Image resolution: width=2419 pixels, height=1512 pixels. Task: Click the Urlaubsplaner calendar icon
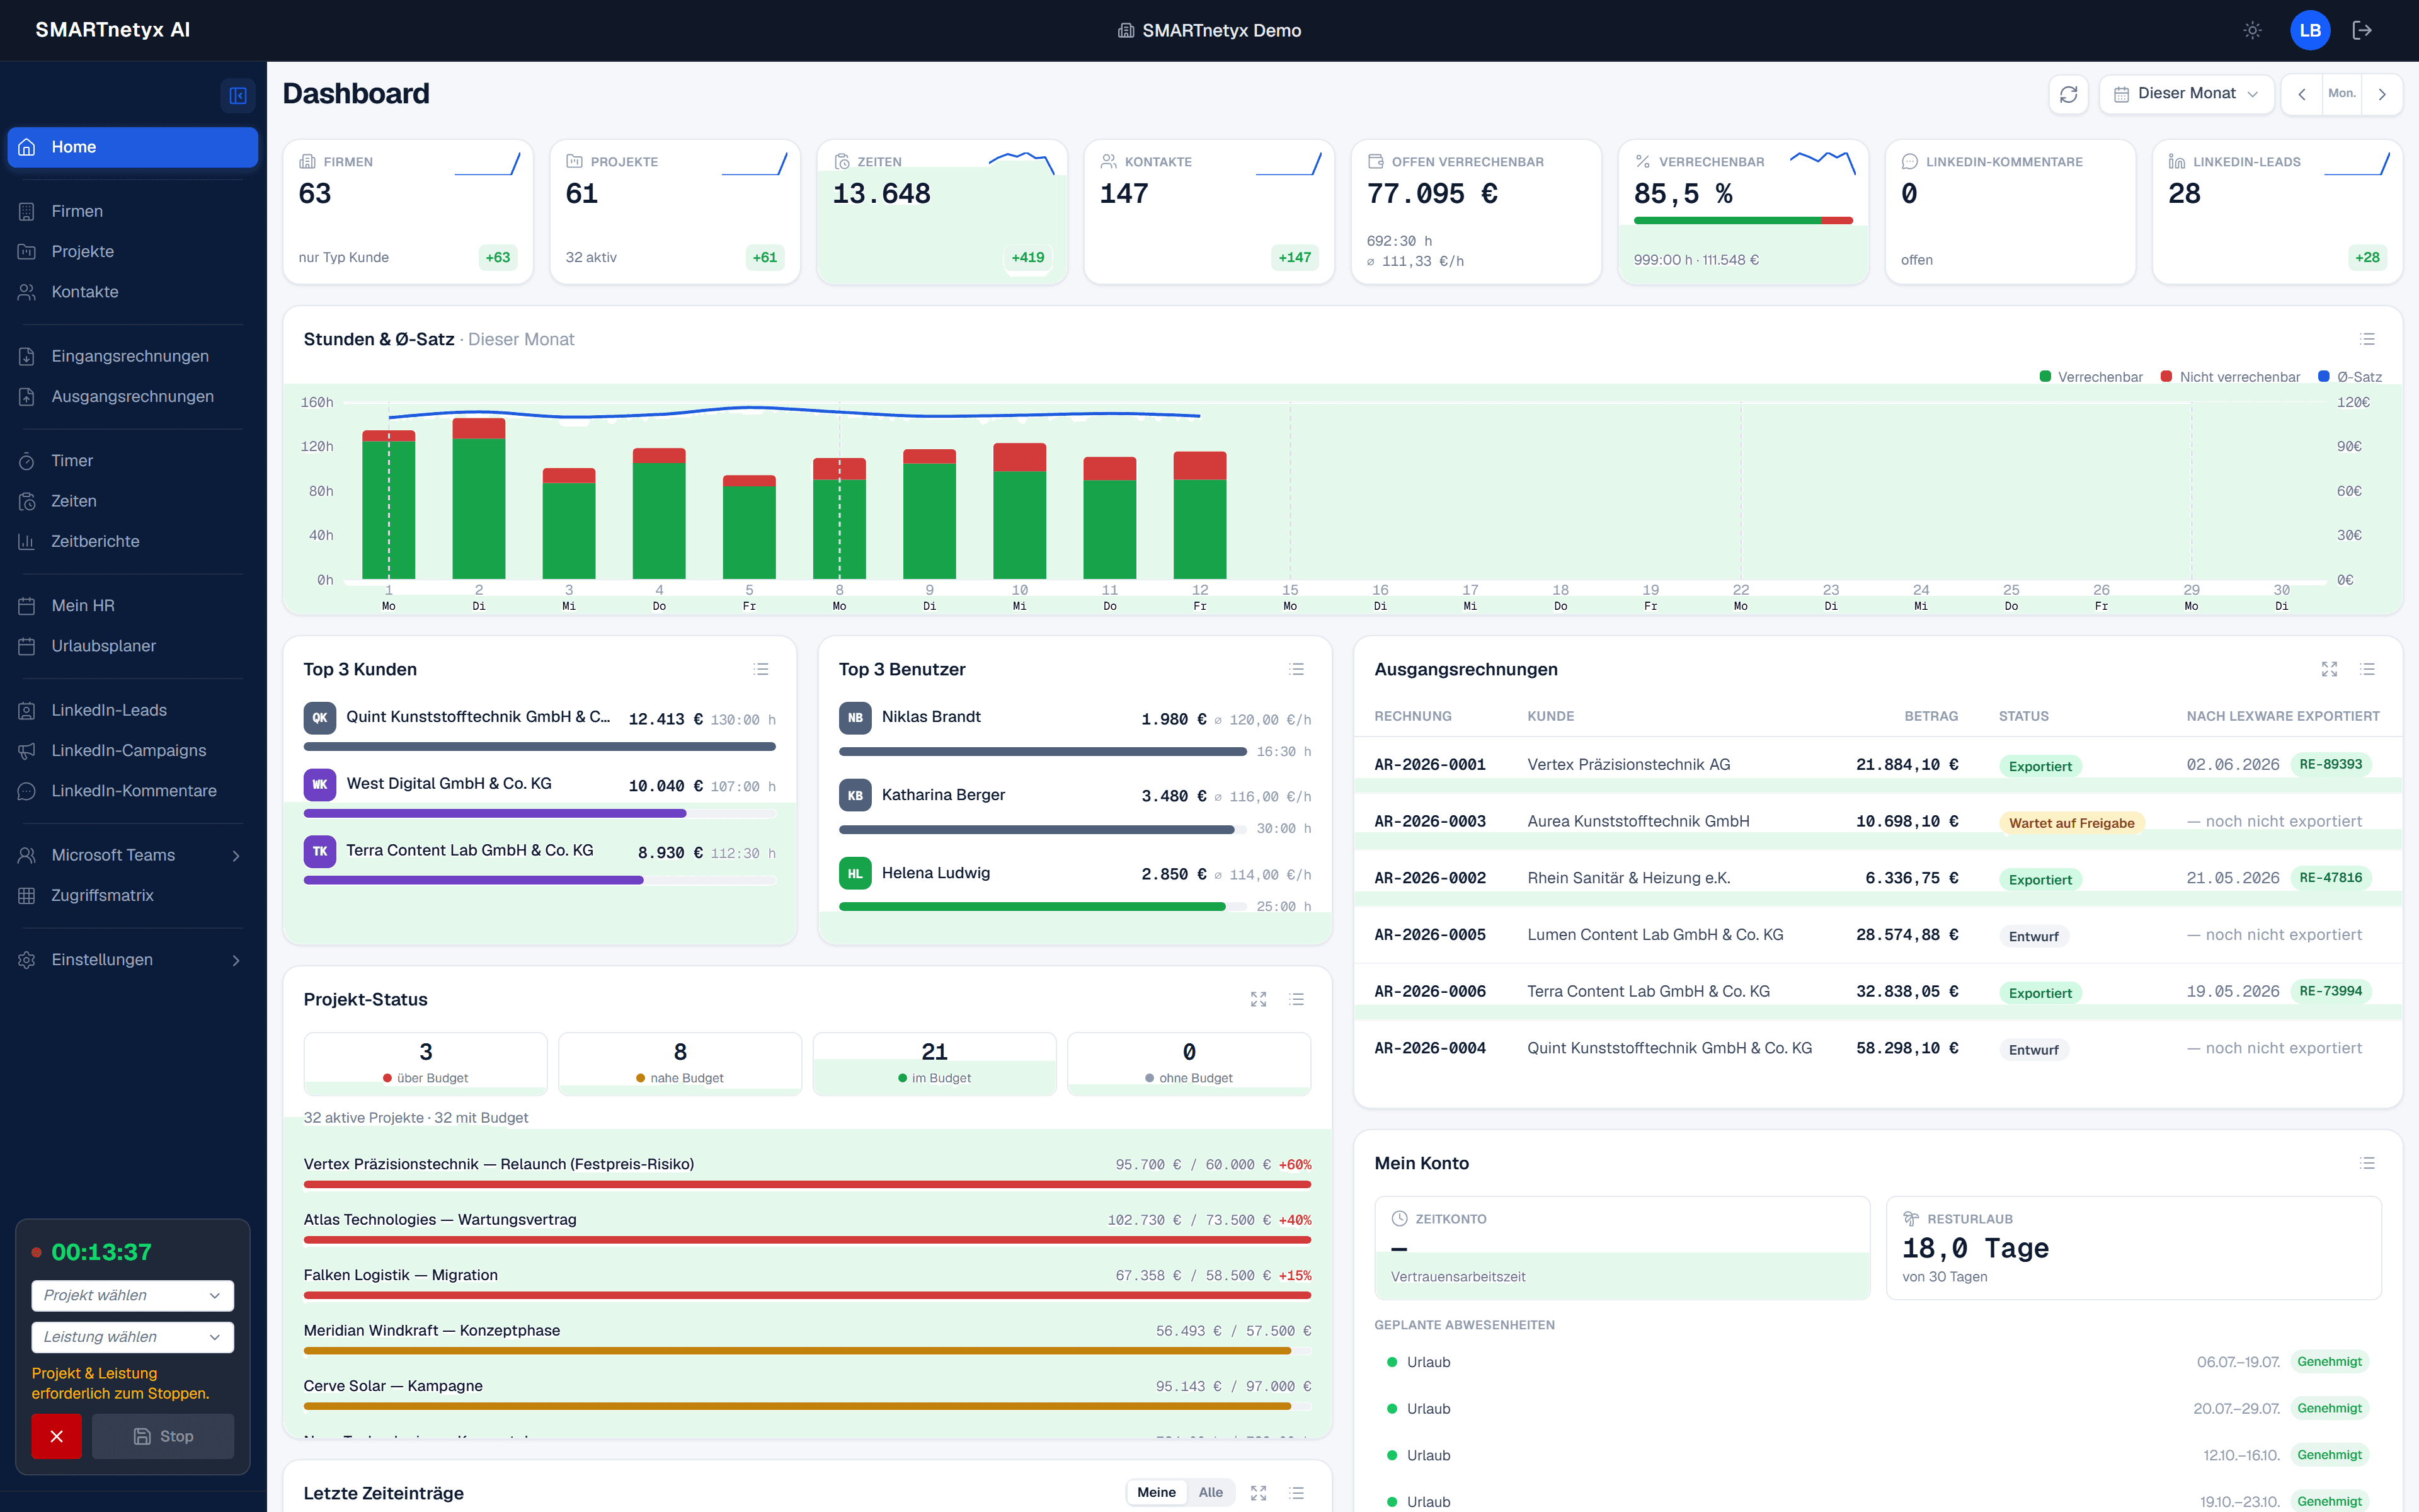[27, 646]
